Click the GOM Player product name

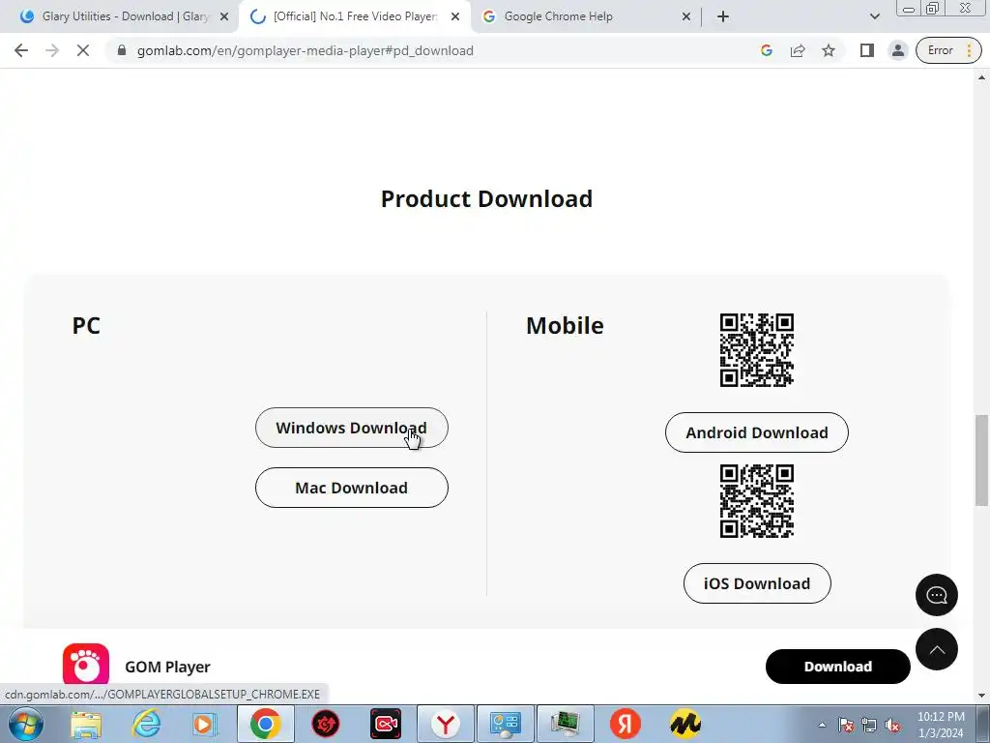click(x=167, y=667)
